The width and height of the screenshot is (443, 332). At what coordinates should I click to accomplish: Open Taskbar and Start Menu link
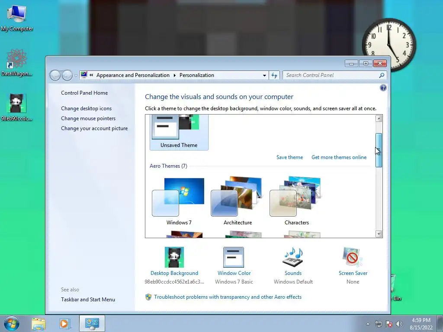click(88, 300)
